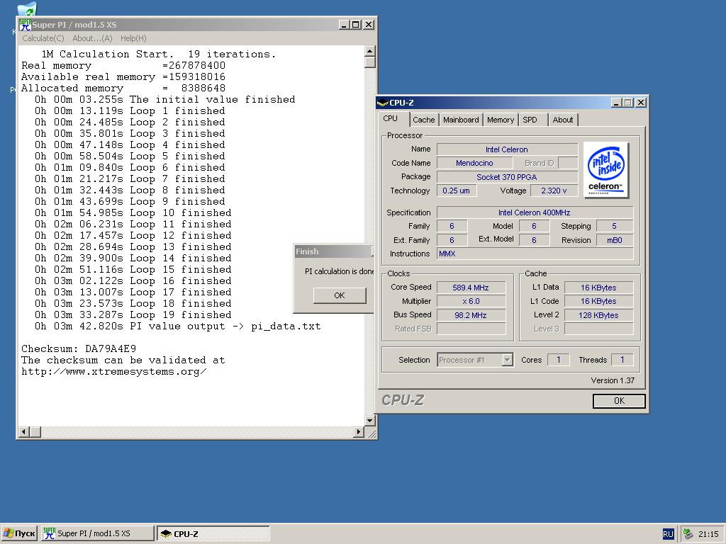Close the CPU-Z window
The height and width of the screenshot is (544, 726).
click(x=641, y=103)
